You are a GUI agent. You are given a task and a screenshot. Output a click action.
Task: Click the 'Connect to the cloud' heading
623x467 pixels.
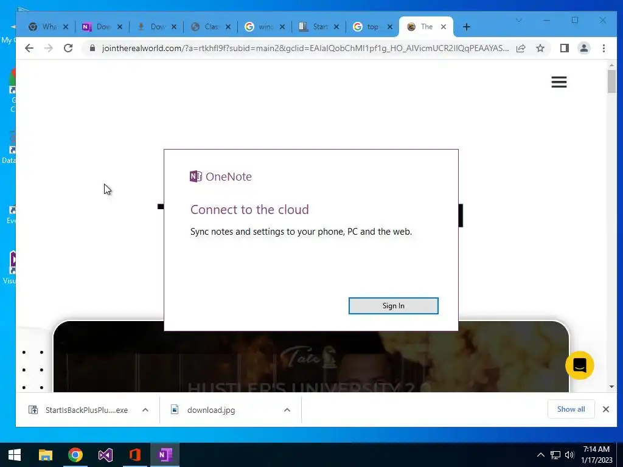click(x=249, y=209)
